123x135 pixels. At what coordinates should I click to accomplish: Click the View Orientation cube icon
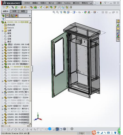68,12
